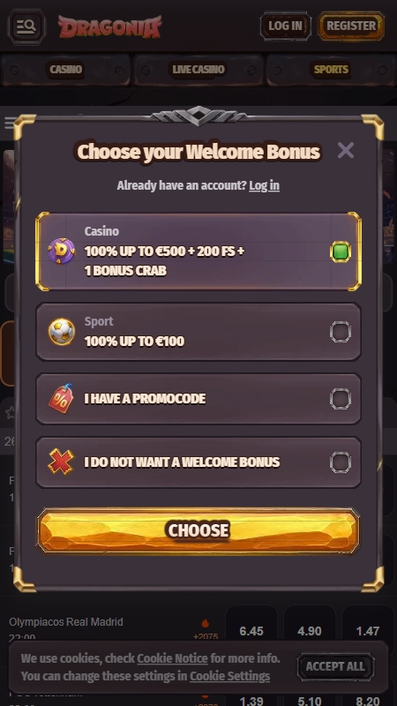
Task: Open the search menu icon in header
Action: (x=26, y=26)
